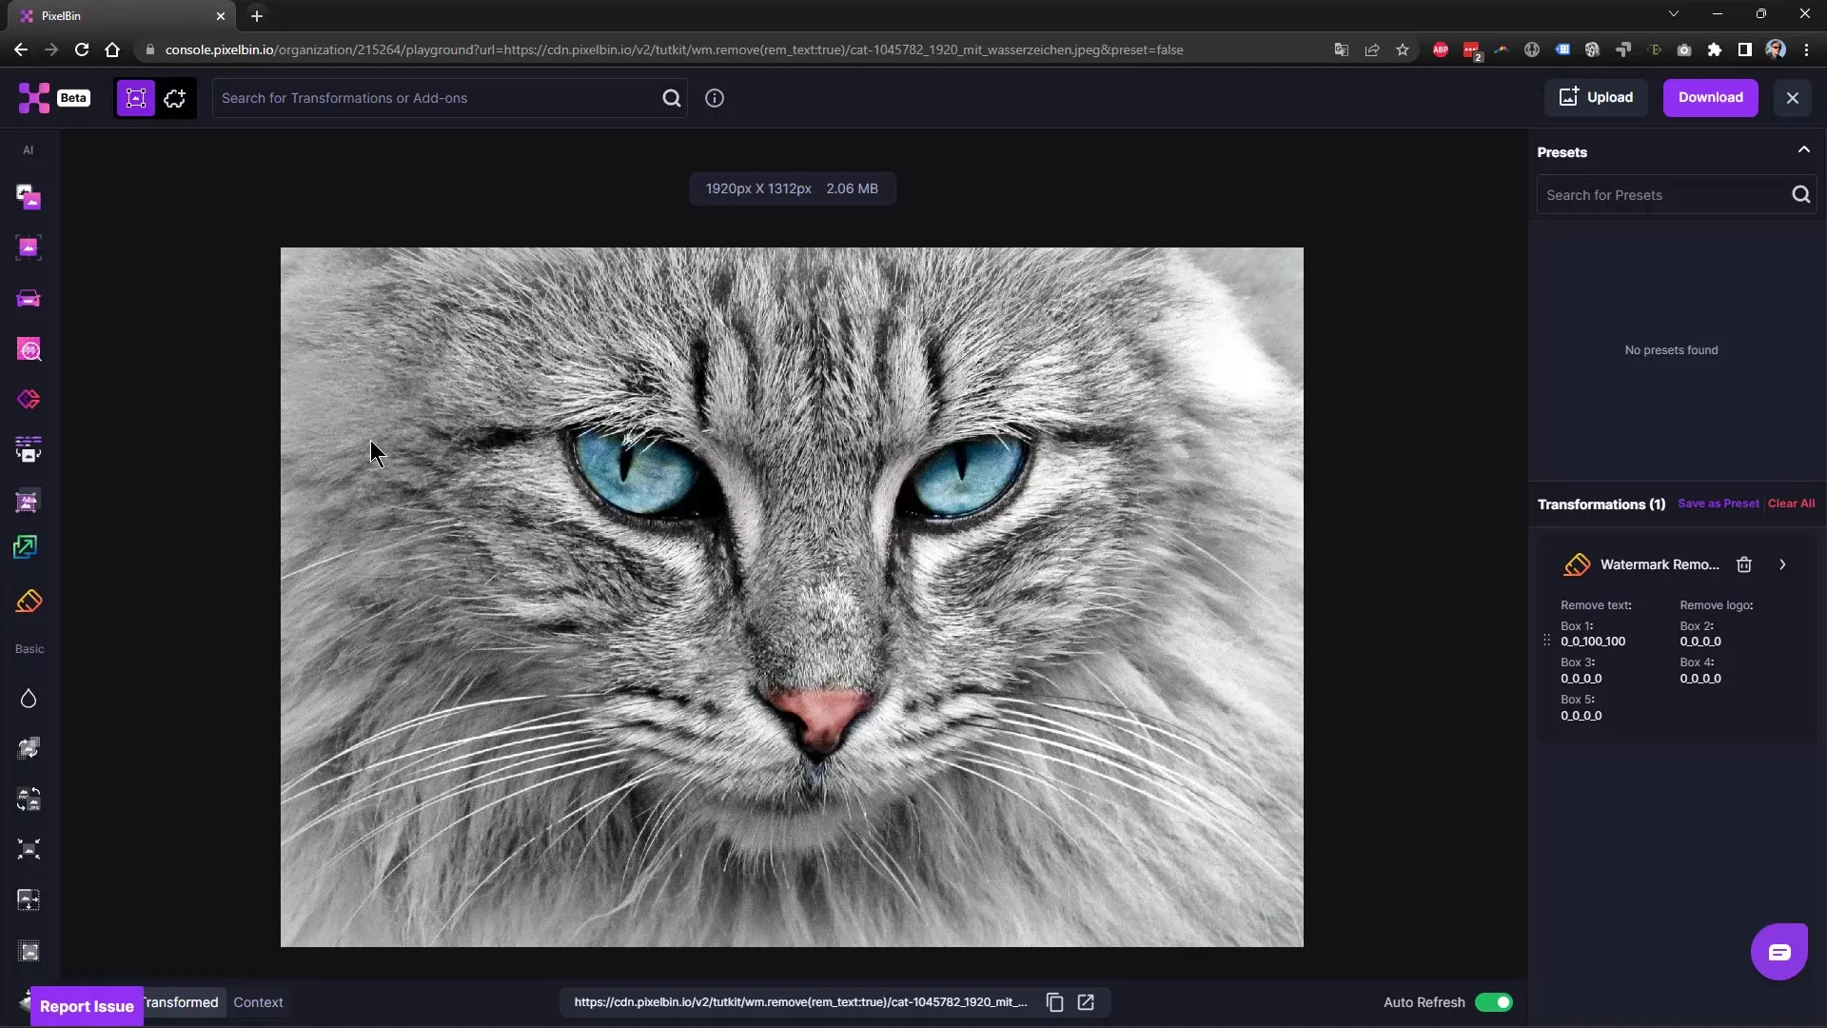
Task: Click the copy URL icon in status bar
Action: point(1054,1001)
